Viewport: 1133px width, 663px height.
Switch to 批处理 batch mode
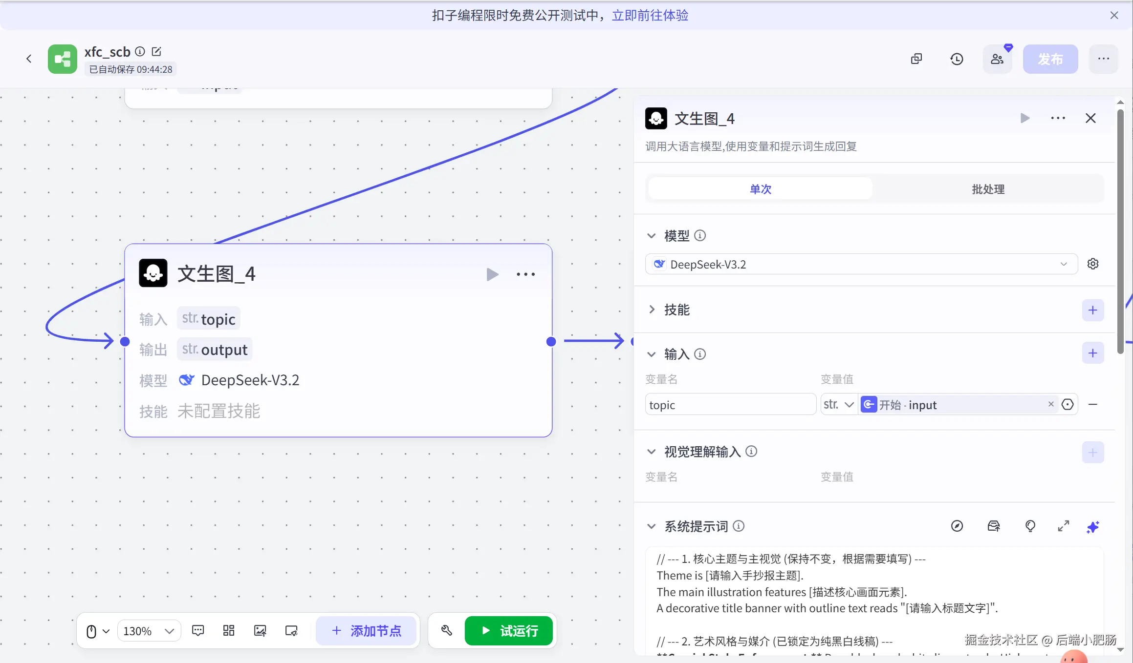coord(988,189)
